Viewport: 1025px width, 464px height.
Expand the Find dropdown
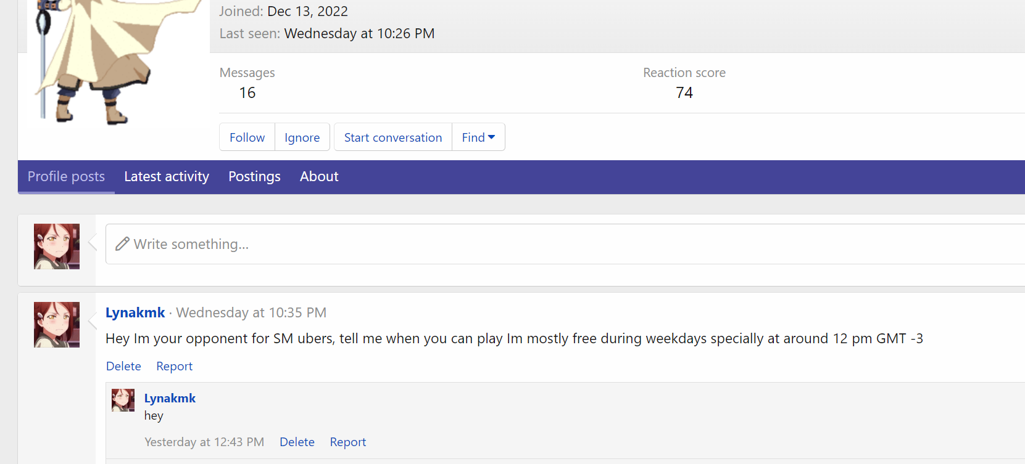coord(478,137)
